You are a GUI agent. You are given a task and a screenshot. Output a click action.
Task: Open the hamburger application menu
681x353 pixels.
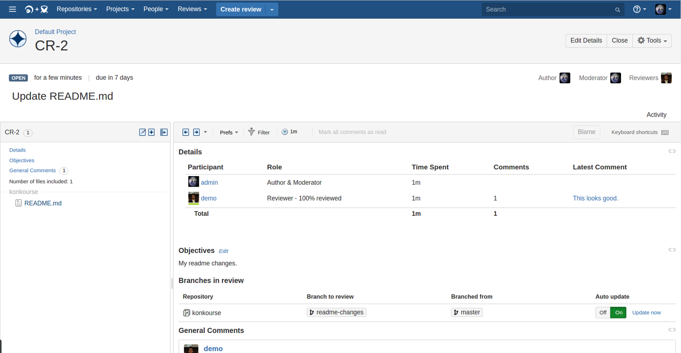13,9
